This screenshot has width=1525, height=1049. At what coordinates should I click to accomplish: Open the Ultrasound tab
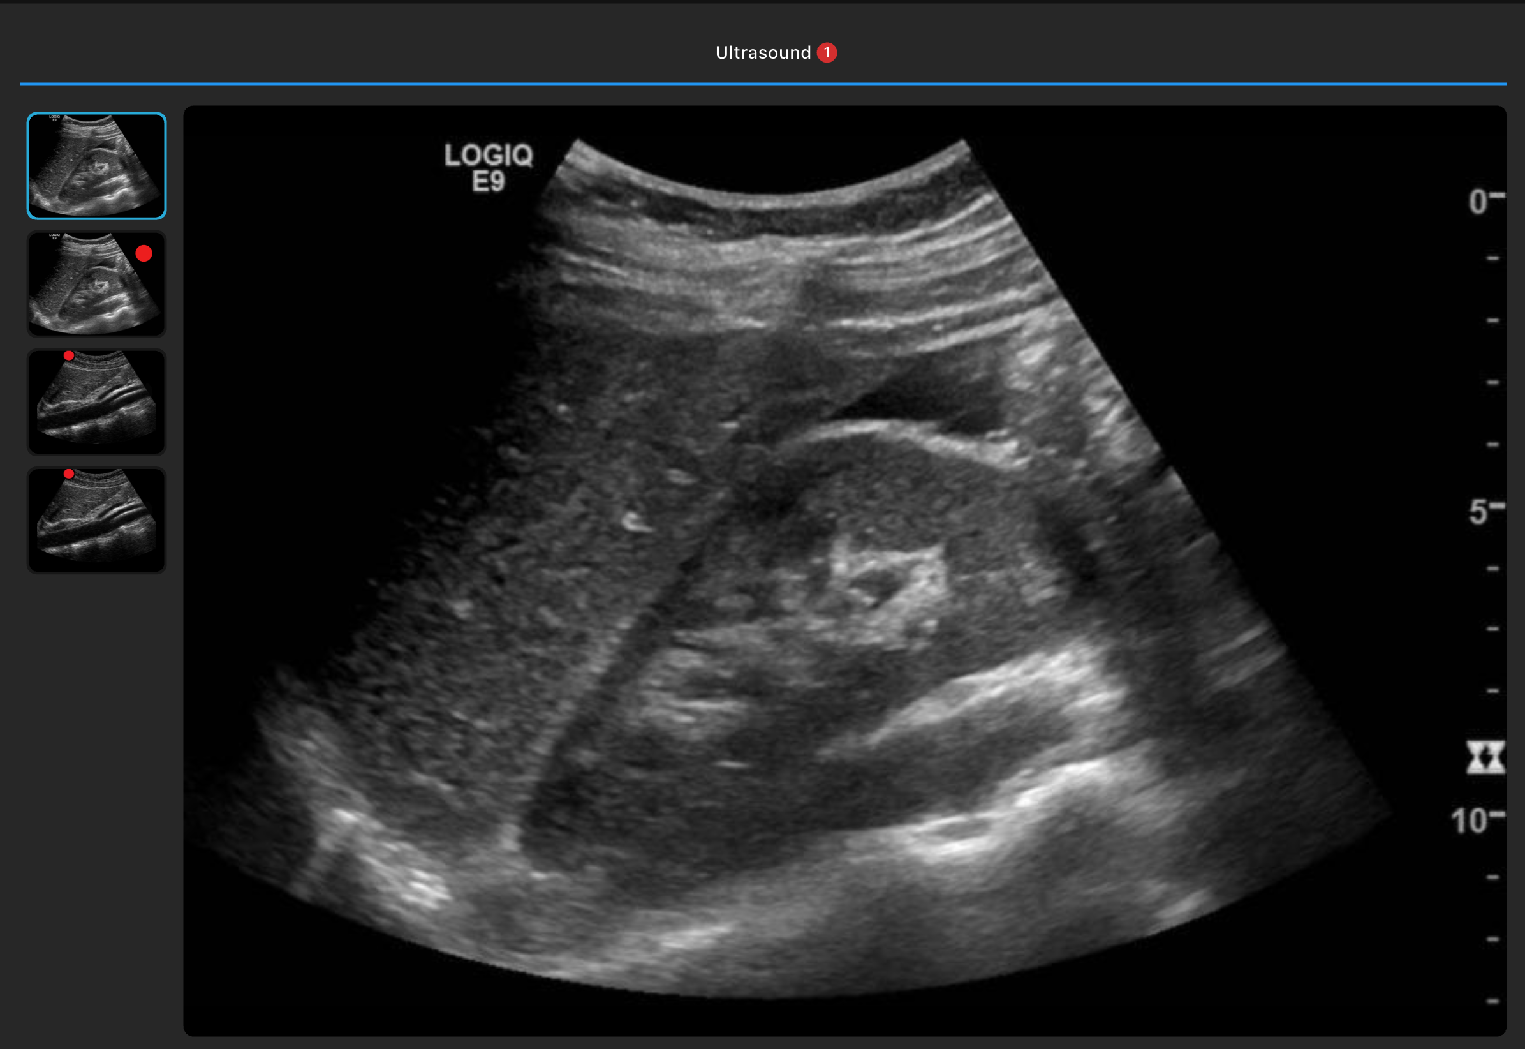(763, 52)
